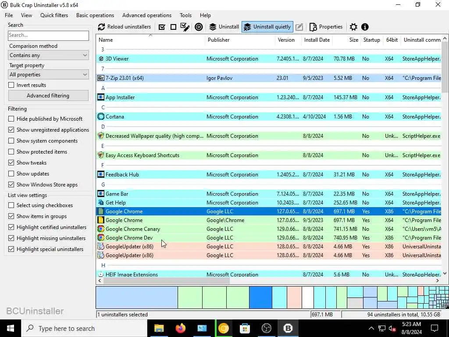
Task: Click the Google Chrome Canary icon
Action: (101, 229)
